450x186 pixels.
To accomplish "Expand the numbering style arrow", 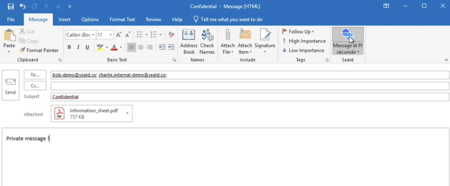I will click(x=160, y=35).
